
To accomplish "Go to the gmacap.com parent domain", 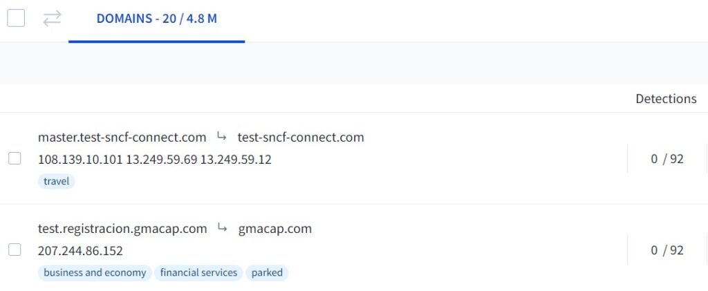I will pyautogui.click(x=274, y=228).
